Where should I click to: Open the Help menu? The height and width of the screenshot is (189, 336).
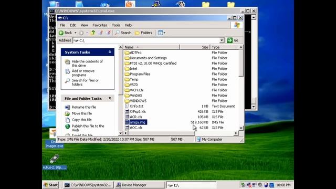pyautogui.click(x=128, y=25)
